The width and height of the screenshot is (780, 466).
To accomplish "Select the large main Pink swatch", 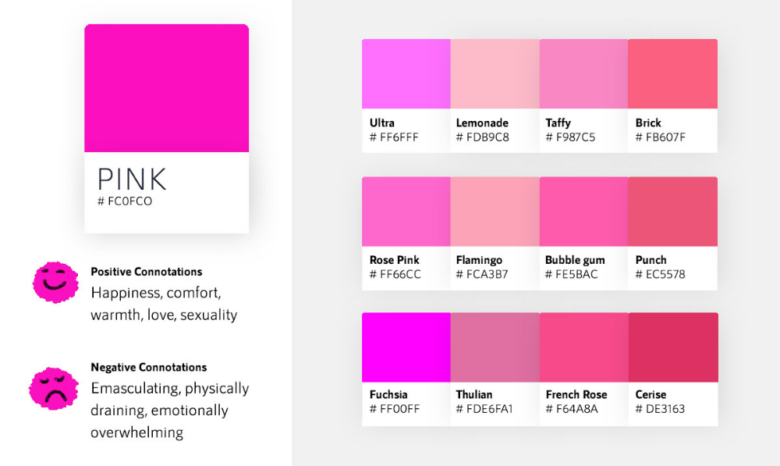I will [x=166, y=88].
